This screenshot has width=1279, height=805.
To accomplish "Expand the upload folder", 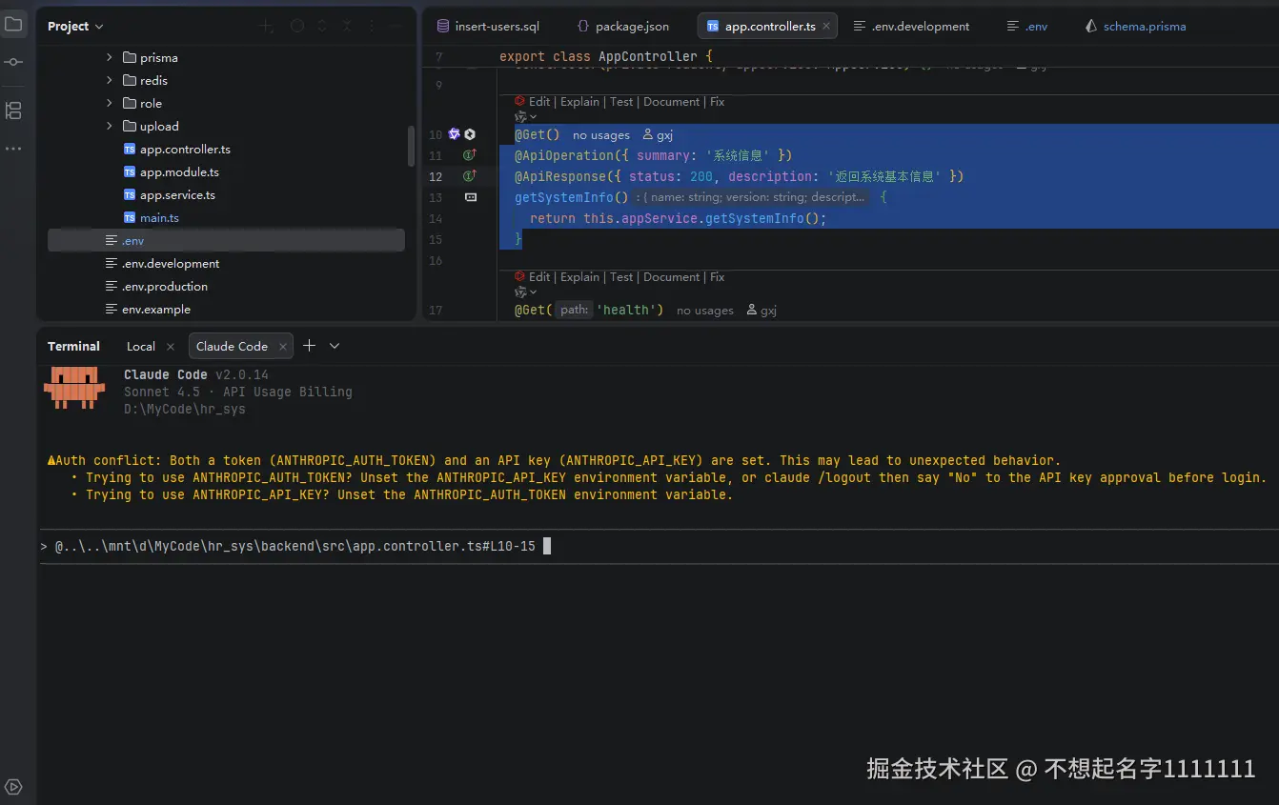I will tap(110, 127).
